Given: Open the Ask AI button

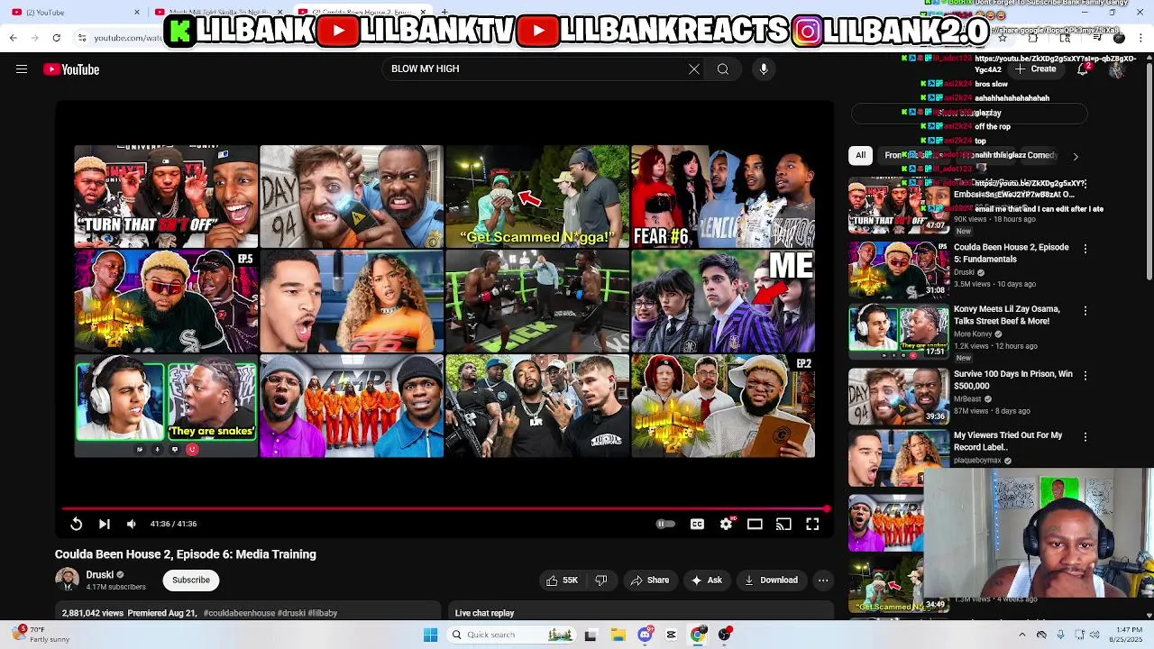Looking at the screenshot, I should [706, 580].
